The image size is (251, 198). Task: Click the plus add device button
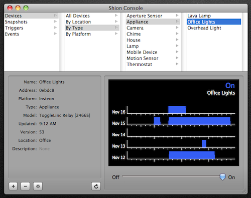(13, 186)
